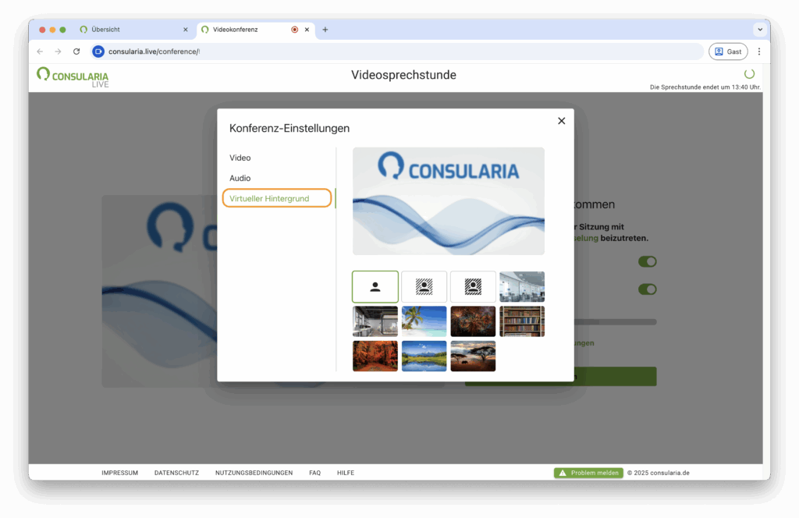Click the Consularia background preview image
This screenshot has width=799, height=518.
click(x=449, y=201)
